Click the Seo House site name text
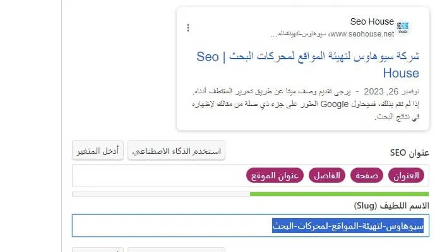435x252 pixels. 372,21
